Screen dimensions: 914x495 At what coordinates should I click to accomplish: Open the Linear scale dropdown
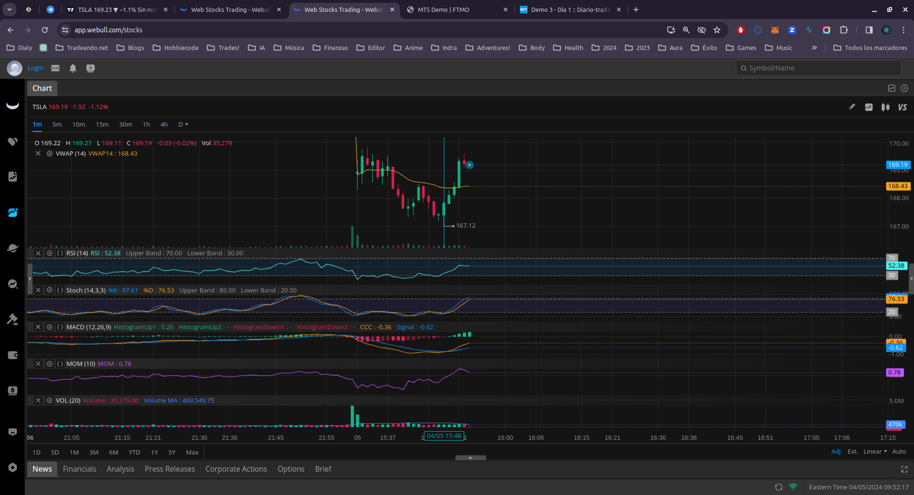[x=875, y=452]
